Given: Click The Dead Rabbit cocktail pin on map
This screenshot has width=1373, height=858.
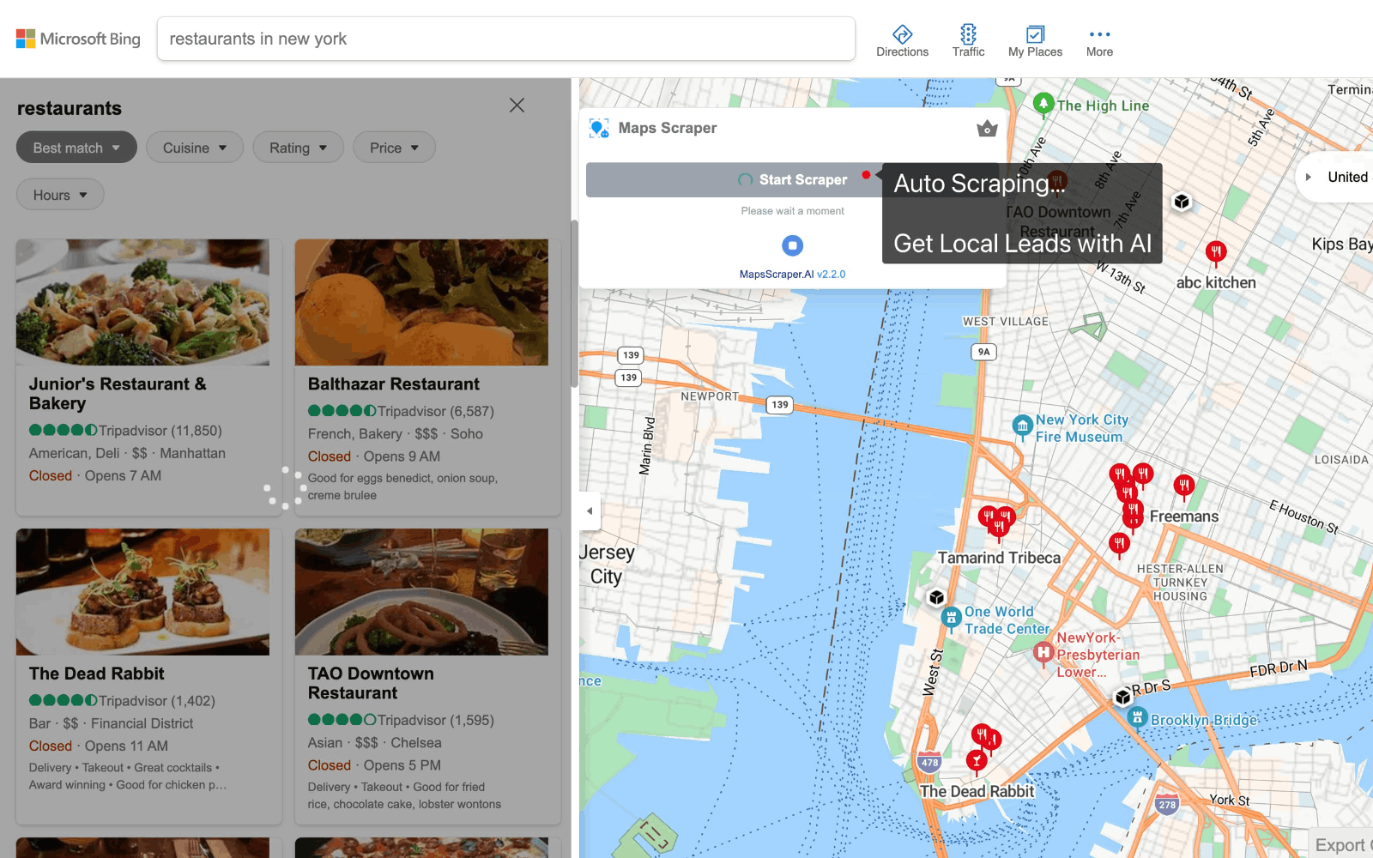Looking at the screenshot, I should pyautogui.click(x=977, y=762).
